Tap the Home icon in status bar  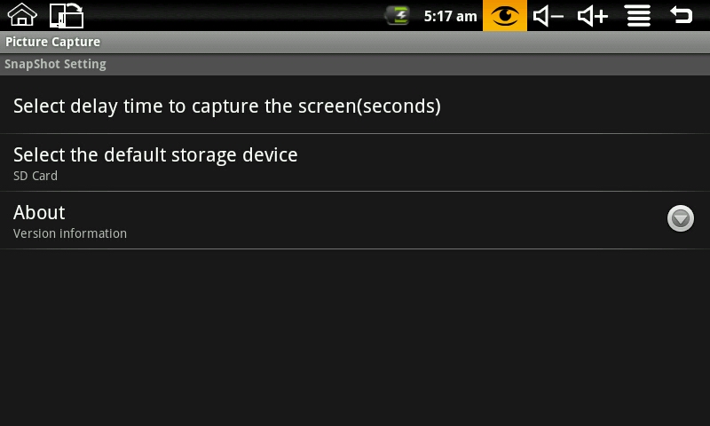coord(22,15)
